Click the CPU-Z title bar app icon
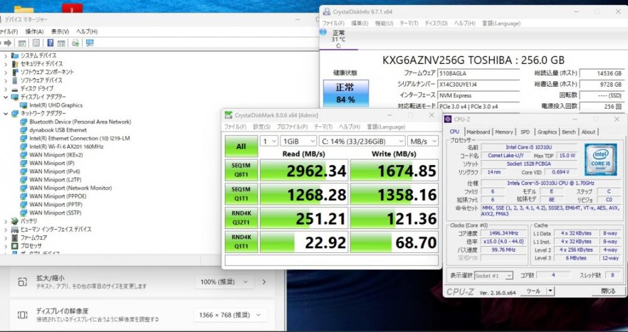Image resolution: width=628 pixels, height=332 pixels. (x=448, y=119)
